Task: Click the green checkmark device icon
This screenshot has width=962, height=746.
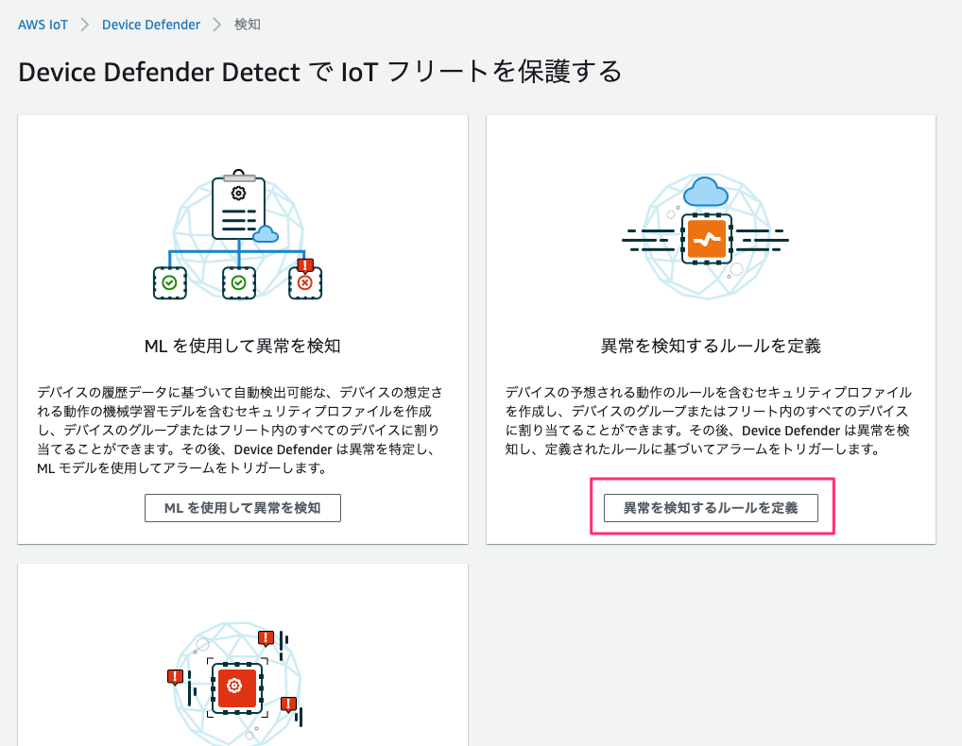Action: [x=170, y=282]
